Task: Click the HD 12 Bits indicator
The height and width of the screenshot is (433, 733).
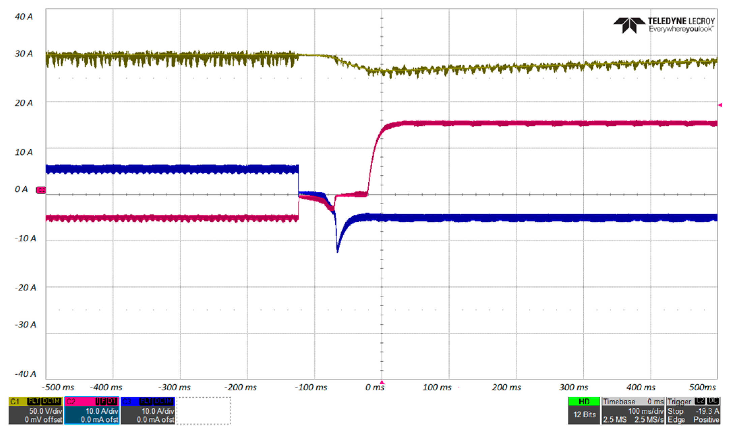Action: click(x=584, y=410)
